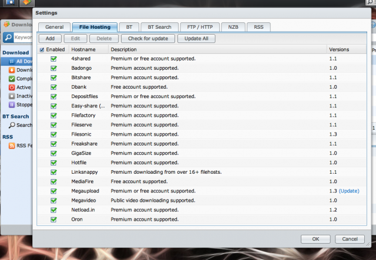Click the Edit button
Viewport: 376px width, 260px height.
coord(75,39)
